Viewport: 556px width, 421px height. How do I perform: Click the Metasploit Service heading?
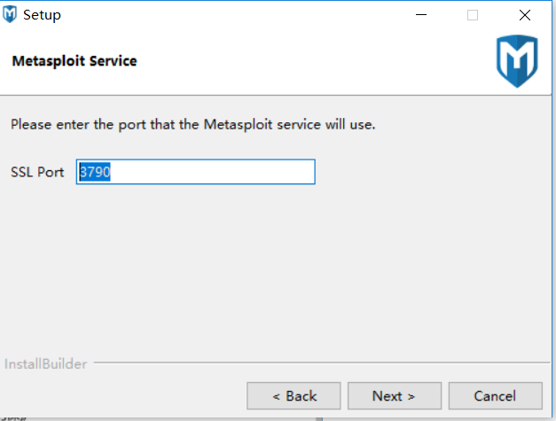pyautogui.click(x=74, y=61)
